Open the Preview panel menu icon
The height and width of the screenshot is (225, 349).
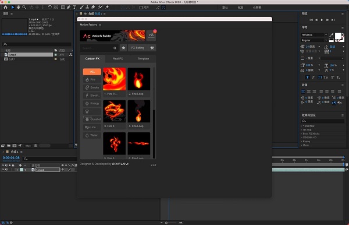[343, 14]
